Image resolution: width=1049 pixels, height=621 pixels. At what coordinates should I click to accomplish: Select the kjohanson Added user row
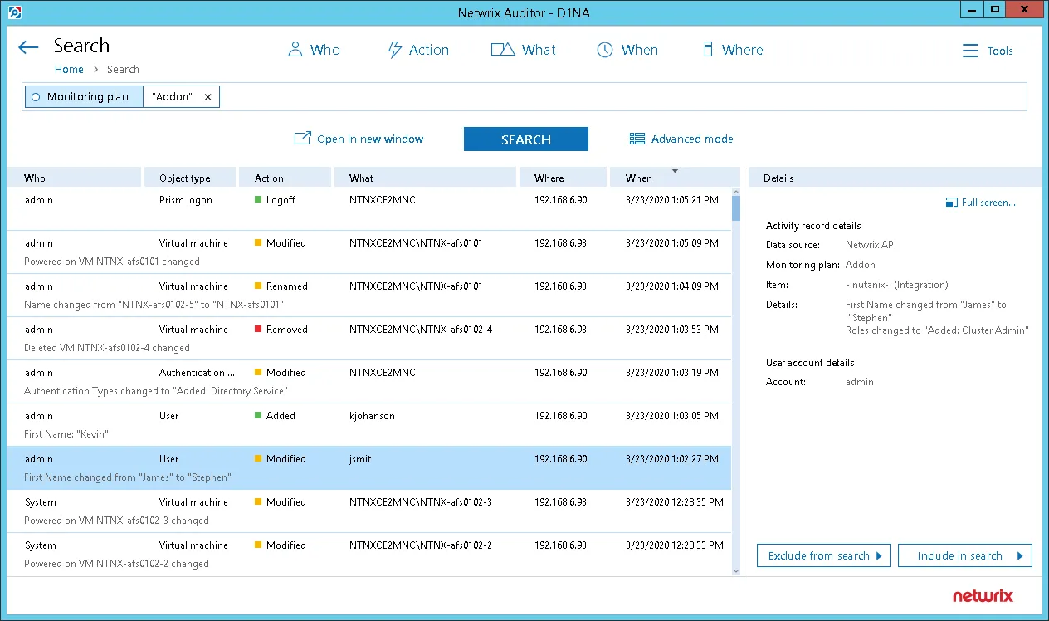click(x=369, y=424)
